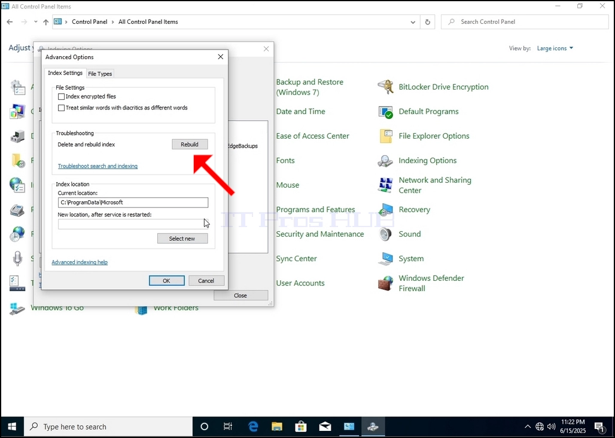Click the Back navigation arrow
Screen dimensions: 615x438
10,22
